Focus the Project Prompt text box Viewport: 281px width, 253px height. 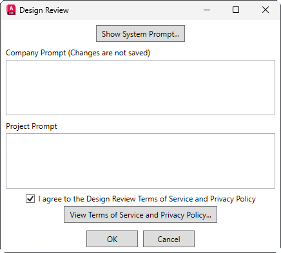140,161
